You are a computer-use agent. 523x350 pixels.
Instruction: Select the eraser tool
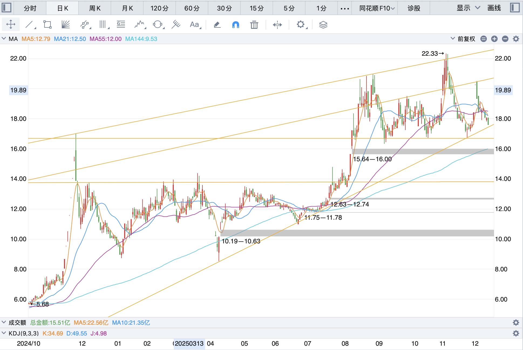pos(217,25)
